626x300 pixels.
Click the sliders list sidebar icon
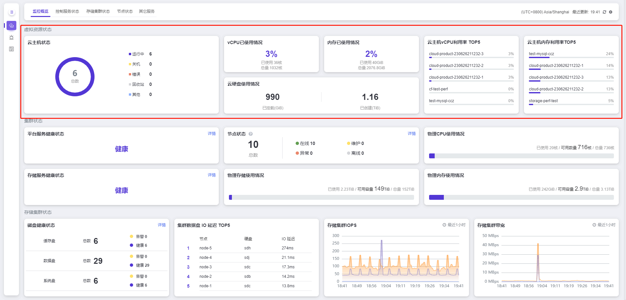[11, 49]
